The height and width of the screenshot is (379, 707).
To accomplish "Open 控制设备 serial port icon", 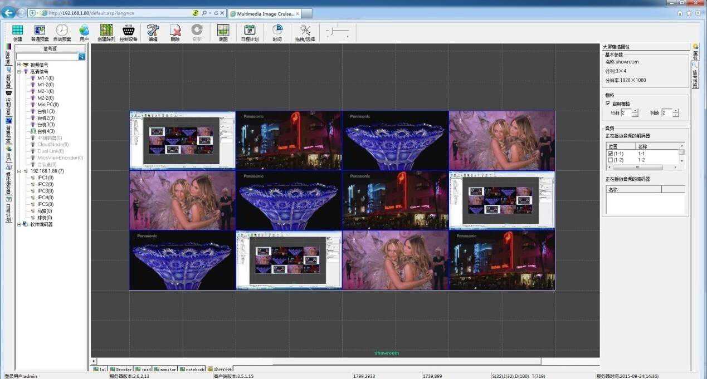I will [x=128, y=31].
